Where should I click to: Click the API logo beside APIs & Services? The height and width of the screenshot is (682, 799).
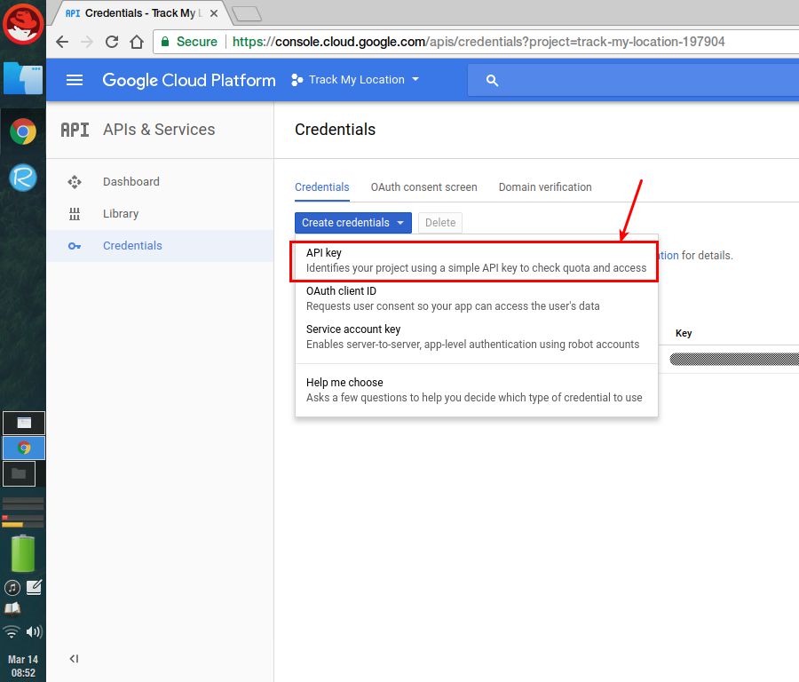click(x=75, y=130)
